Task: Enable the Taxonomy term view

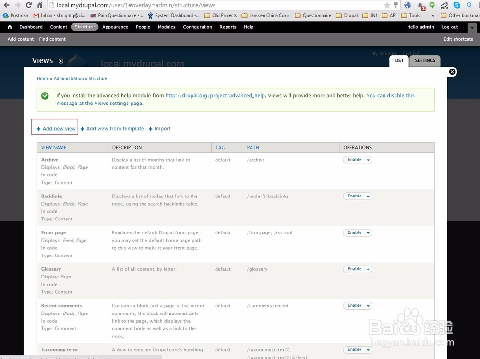Action: pyautogui.click(x=354, y=350)
